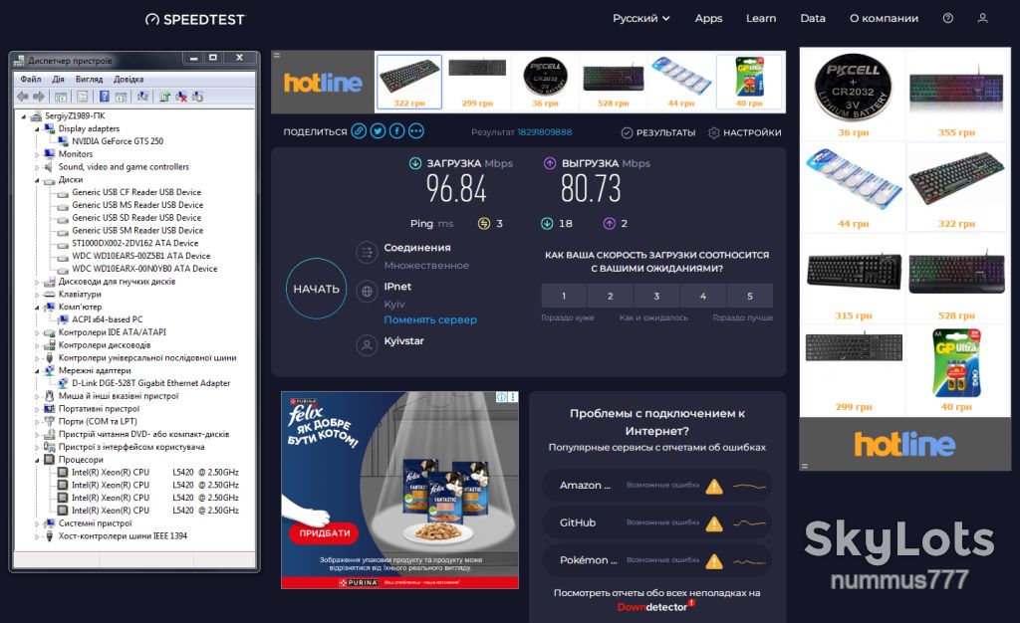Click the Speedtest logo
Image resolution: width=1020 pixels, height=623 pixels.
(x=195, y=20)
